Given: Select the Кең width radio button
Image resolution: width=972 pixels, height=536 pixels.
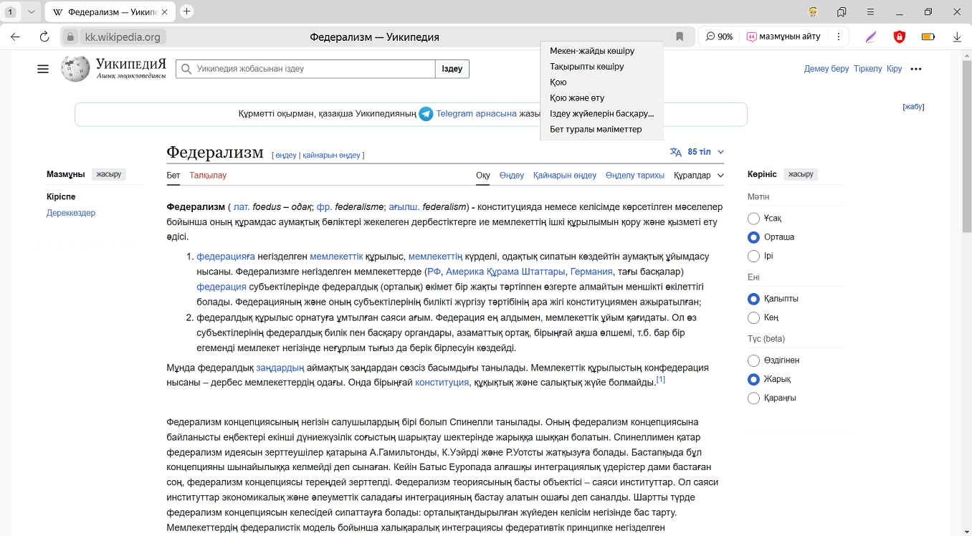Looking at the screenshot, I should pyautogui.click(x=753, y=317).
